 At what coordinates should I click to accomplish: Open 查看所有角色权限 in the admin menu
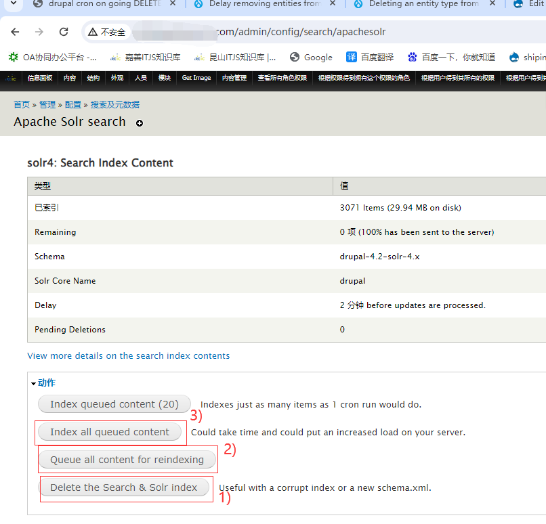click(x=282, y=78)
